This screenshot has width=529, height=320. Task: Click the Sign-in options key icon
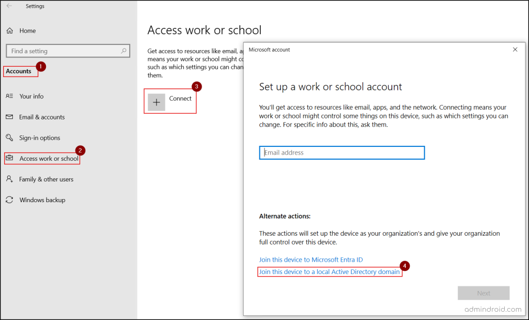coord(10,138)
